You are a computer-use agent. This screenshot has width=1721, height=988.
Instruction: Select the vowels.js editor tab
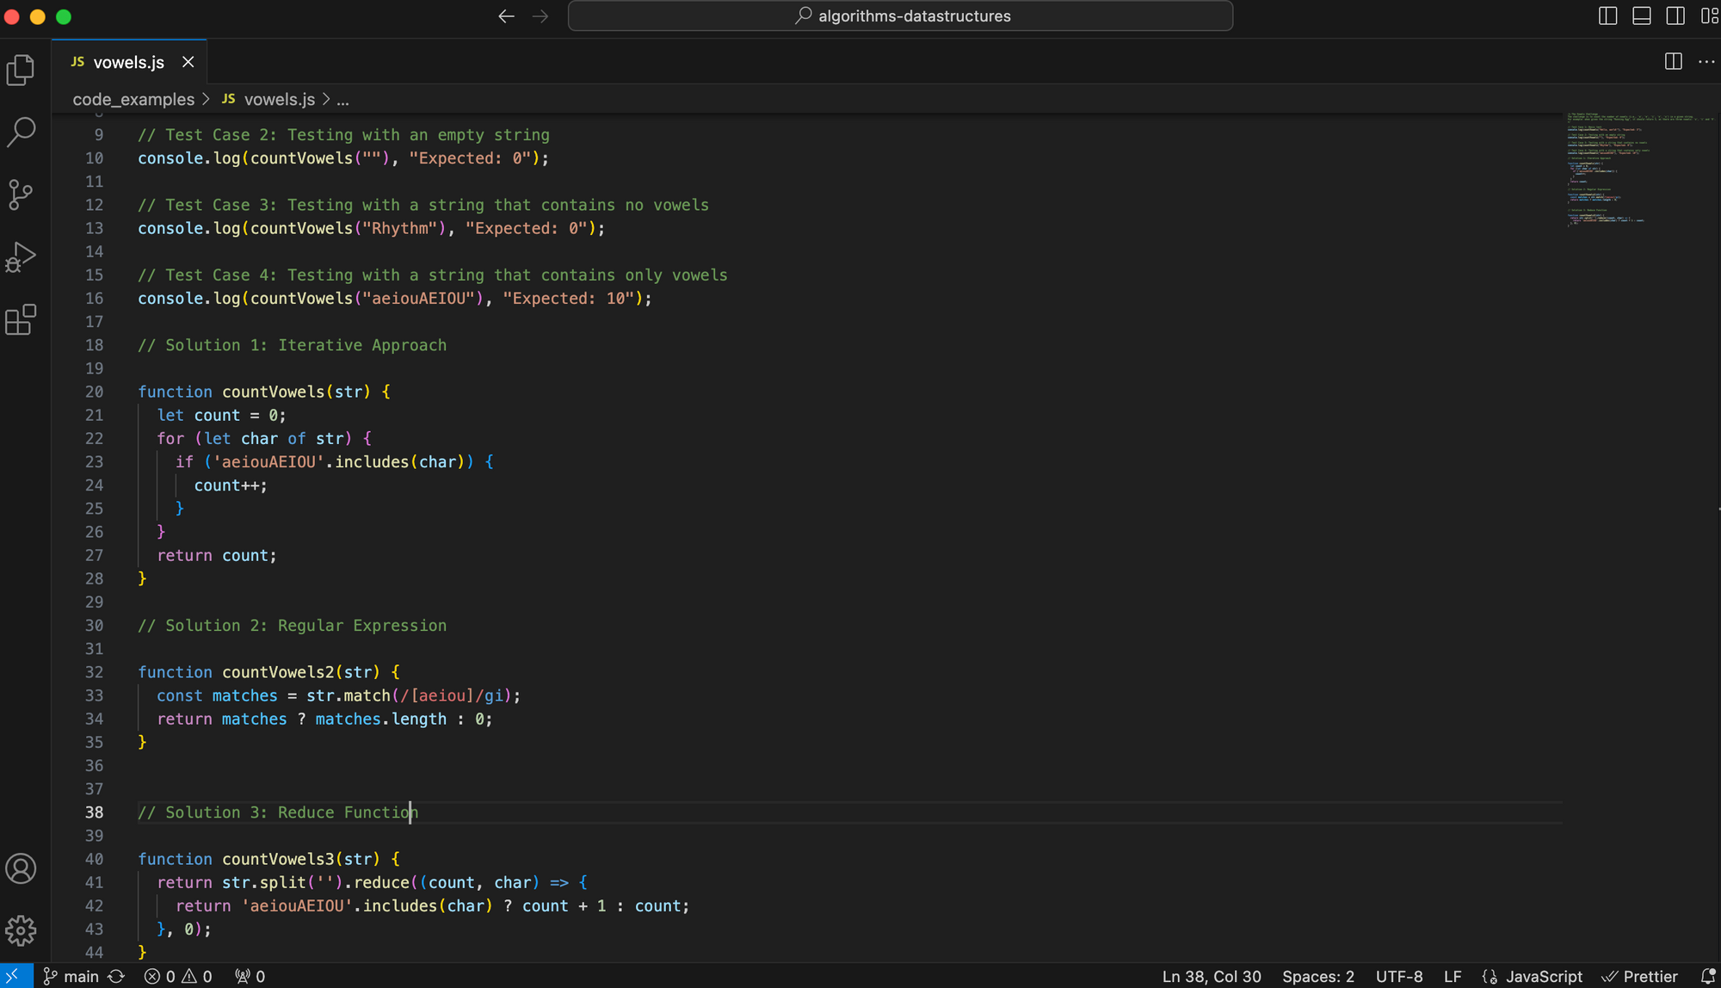point(128,61)
